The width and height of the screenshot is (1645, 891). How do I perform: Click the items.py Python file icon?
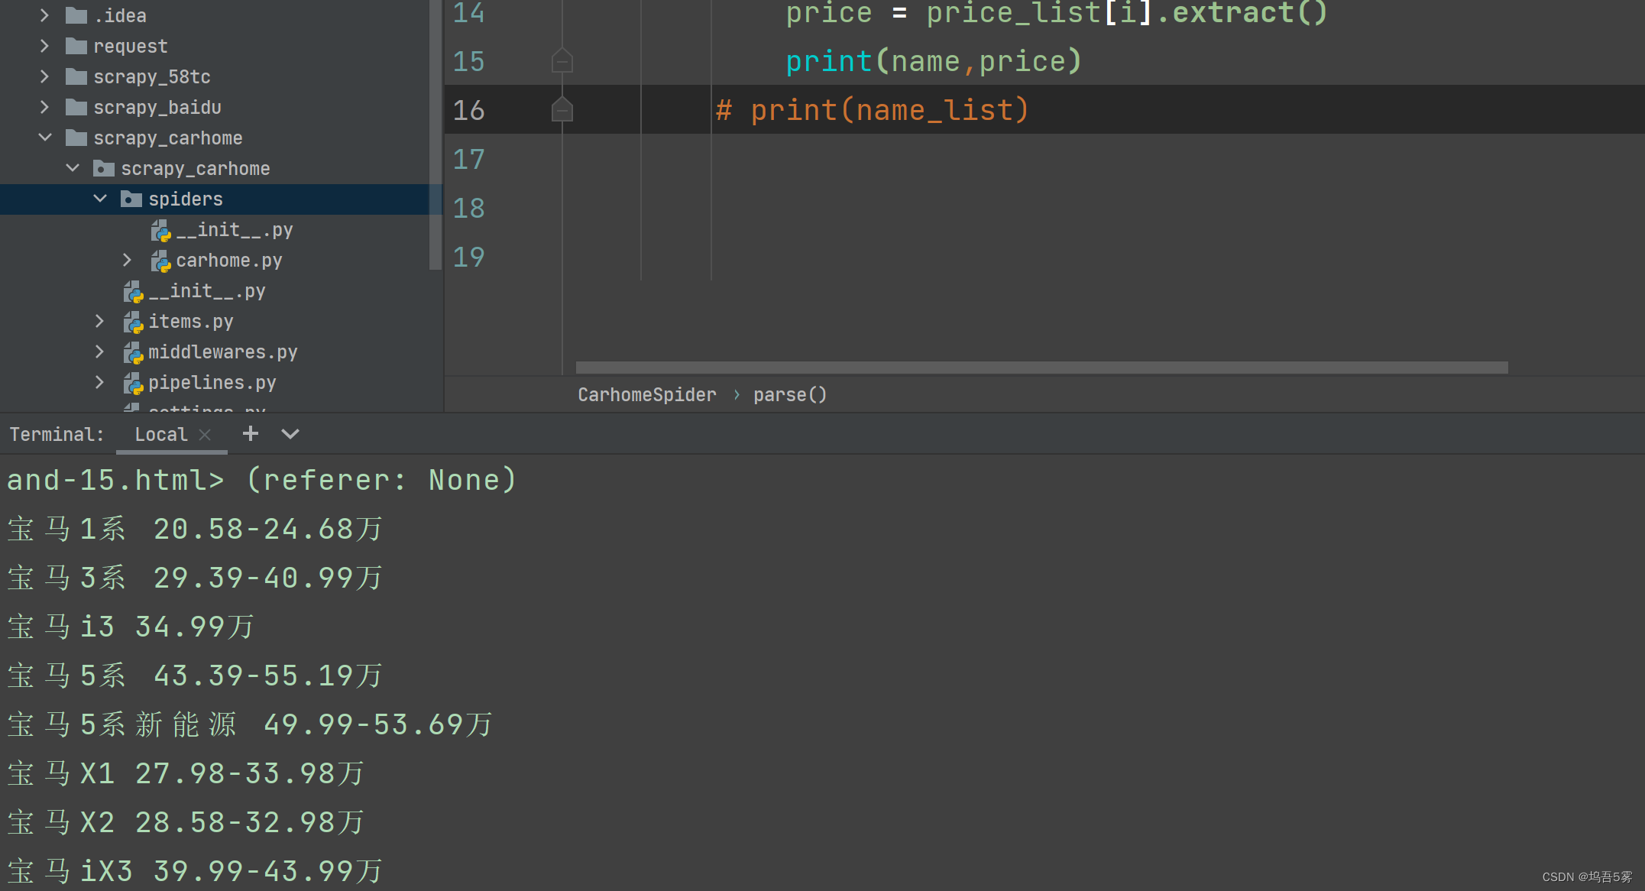tap(133, 322)
